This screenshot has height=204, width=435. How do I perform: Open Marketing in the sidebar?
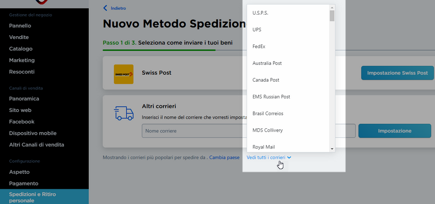pos(22,60)
